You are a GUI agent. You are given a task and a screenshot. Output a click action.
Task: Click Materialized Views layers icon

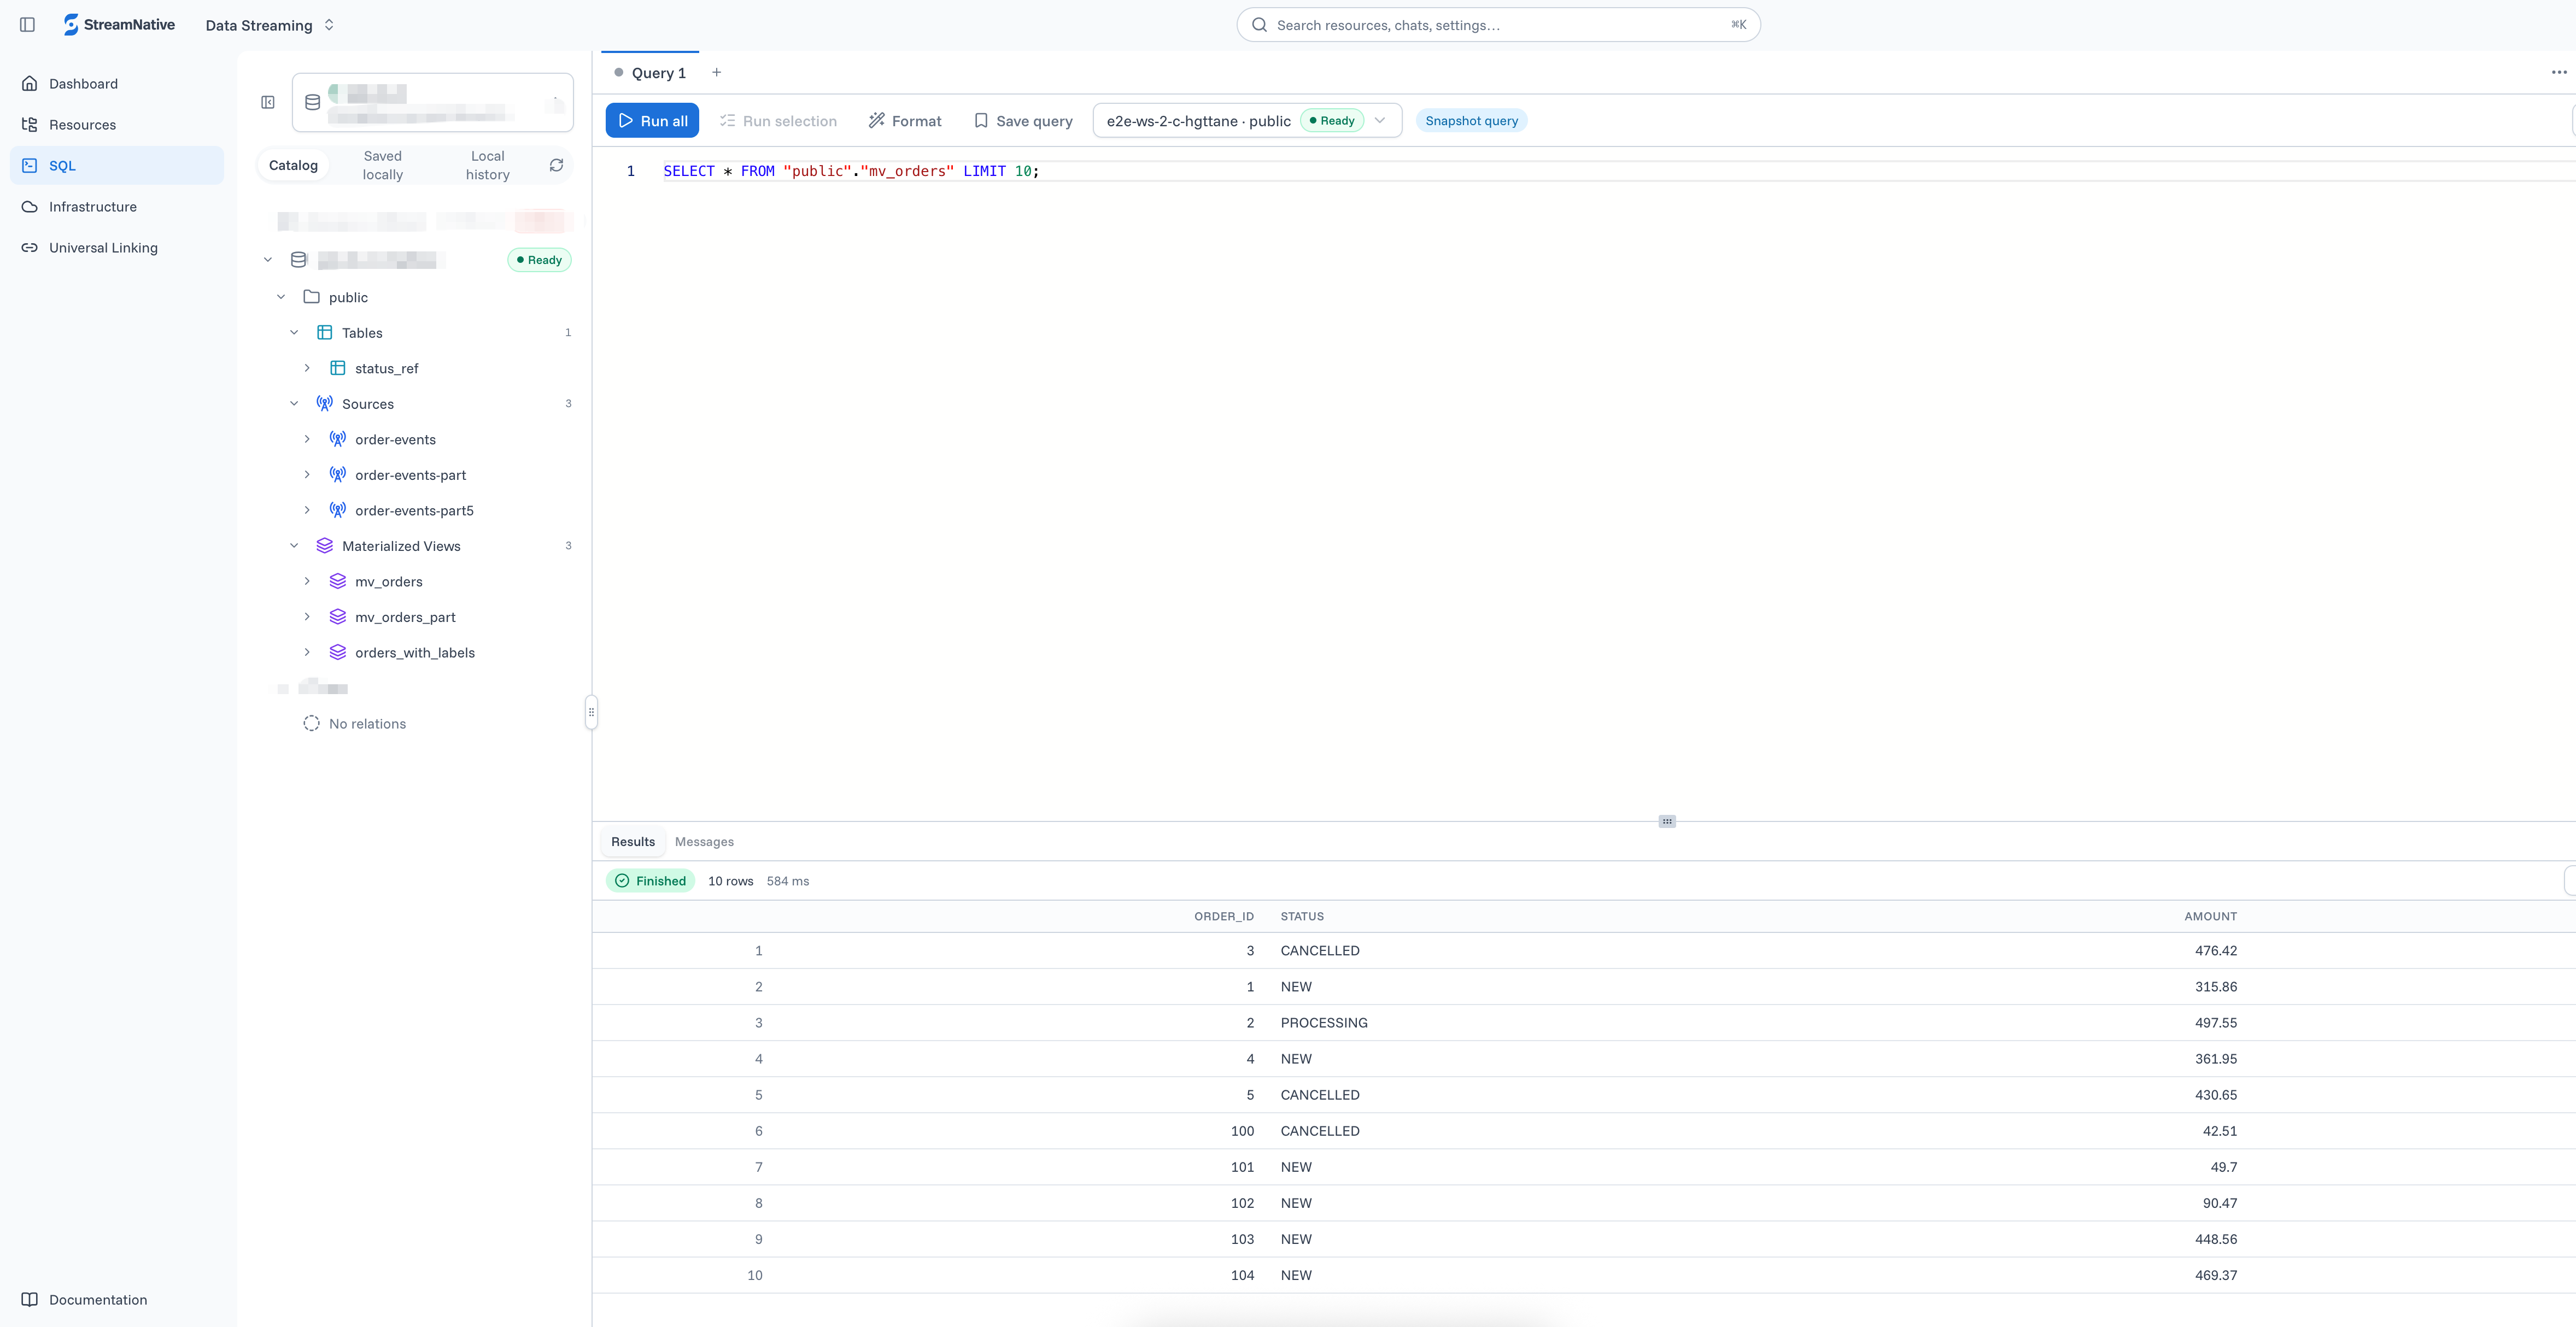pos(324,546)
